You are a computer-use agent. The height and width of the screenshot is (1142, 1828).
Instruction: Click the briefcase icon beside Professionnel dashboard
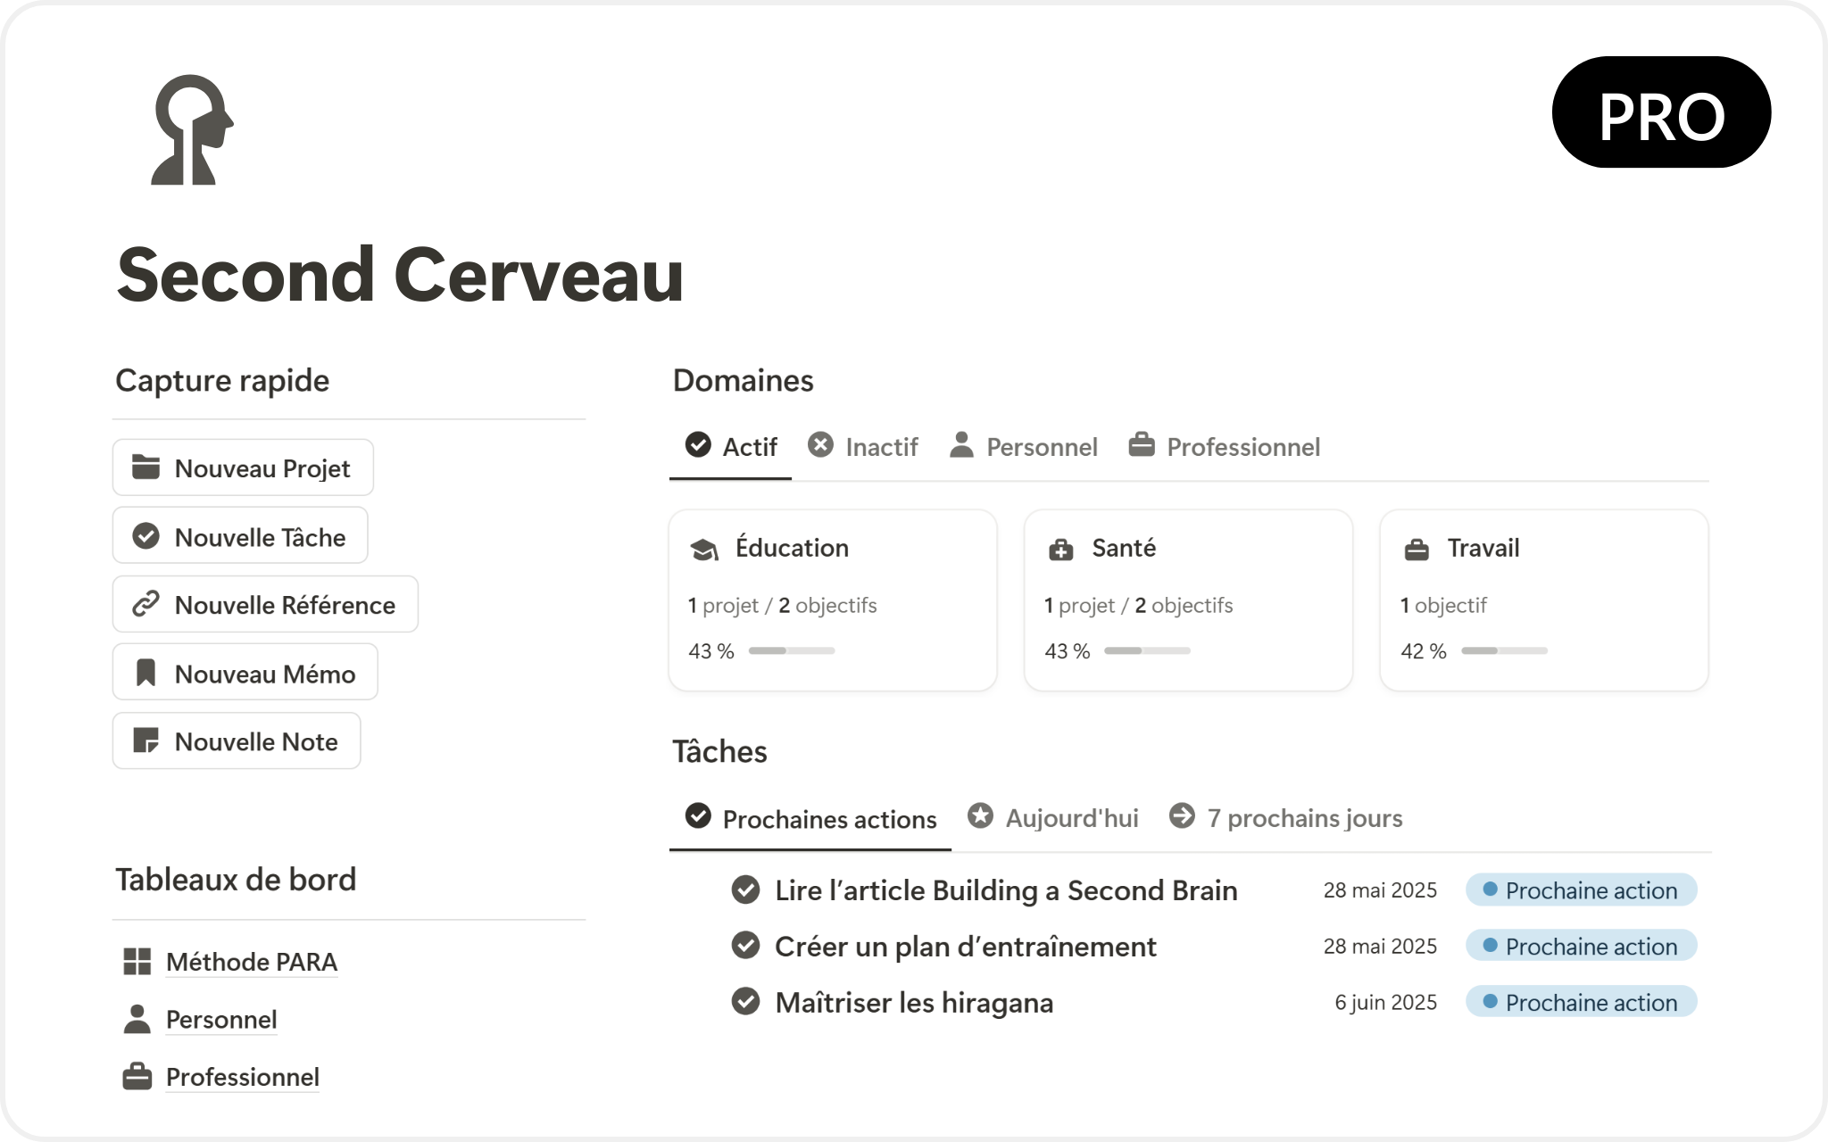pyautogui.click(x=137, y=1077)
